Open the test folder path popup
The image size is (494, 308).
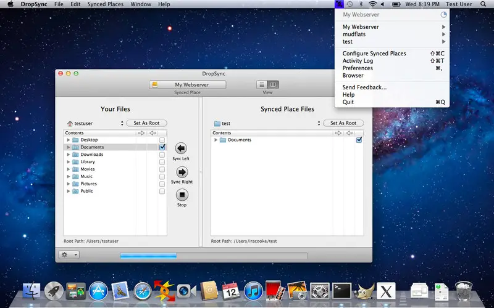267,124
